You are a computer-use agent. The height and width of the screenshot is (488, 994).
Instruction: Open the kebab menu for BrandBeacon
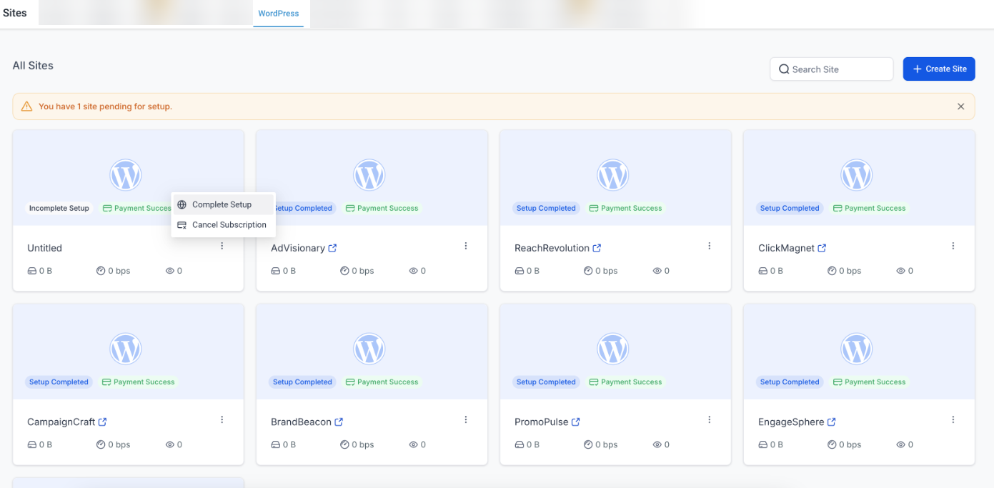[466, 419]
